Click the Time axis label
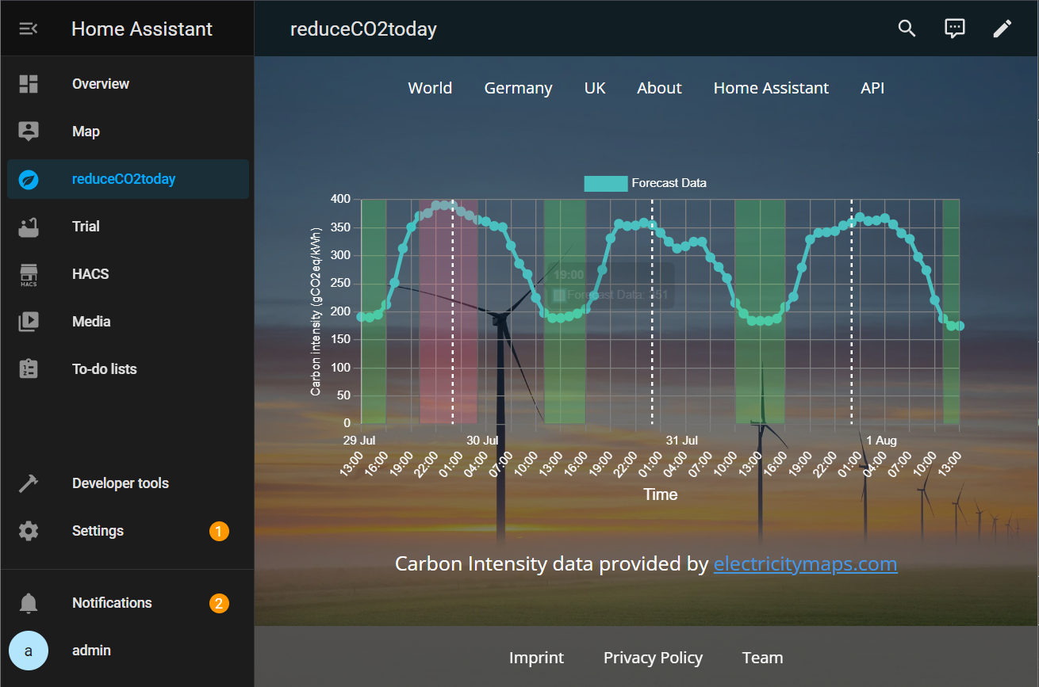Viewport: 1039px width, 687px height. [660, 494]
